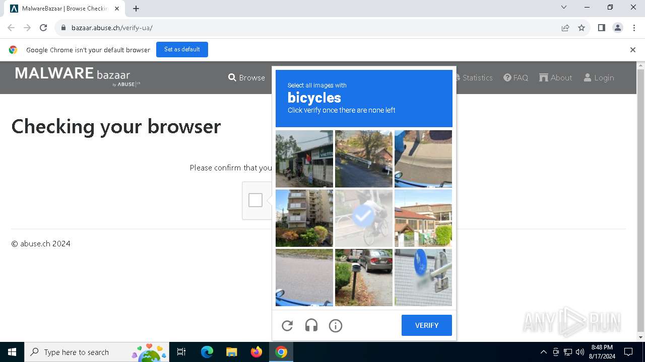This screenshot has width=645, height=362.
Task: Open Chrome profile avatar
Action: tap(618, 28)
